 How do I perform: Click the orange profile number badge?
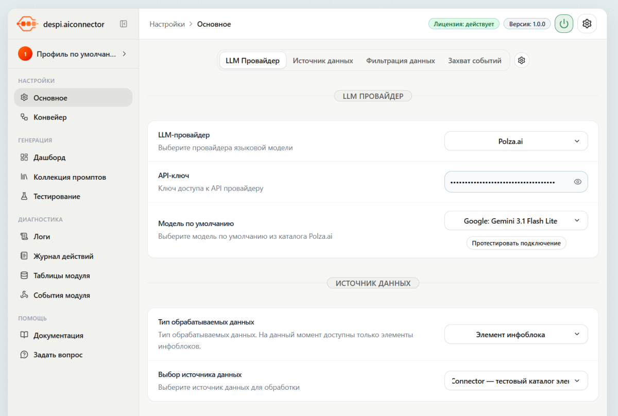point(25,54)
